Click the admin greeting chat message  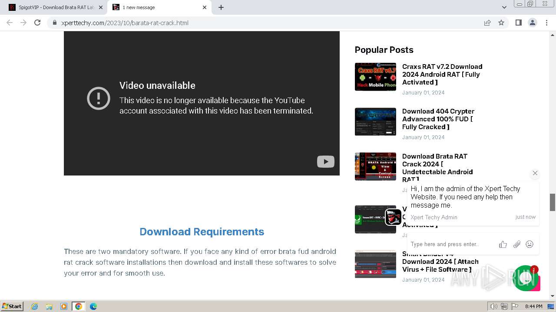point(465,197)
